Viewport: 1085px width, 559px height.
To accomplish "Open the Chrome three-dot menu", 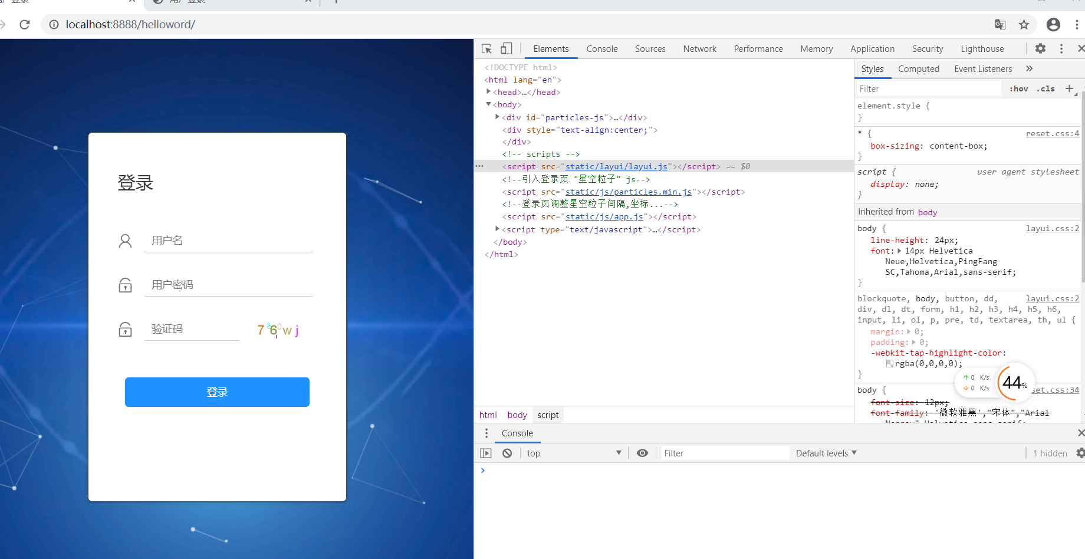I will click(x=1077, y=24).
